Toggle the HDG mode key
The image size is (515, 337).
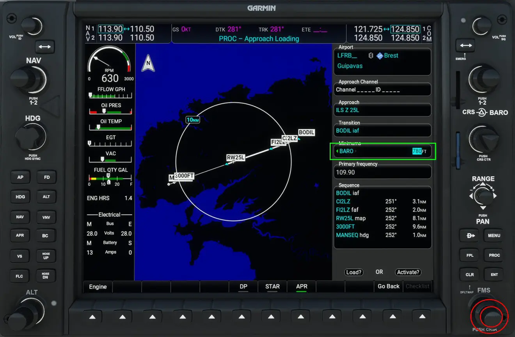(x=20, y=197)
